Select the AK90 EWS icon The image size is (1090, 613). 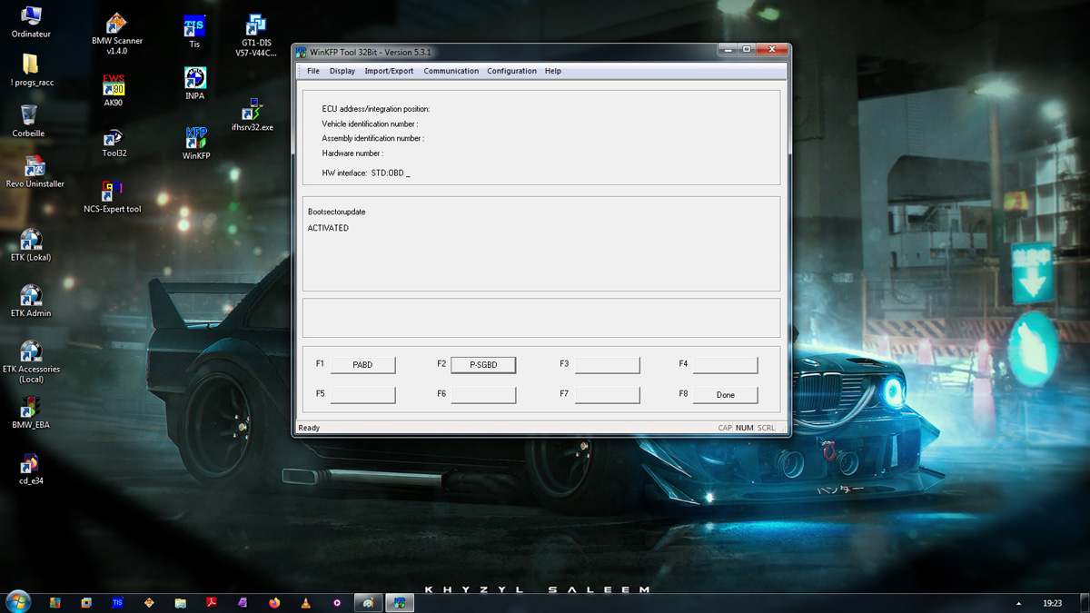pyautogui.click(x=114, y=90)
